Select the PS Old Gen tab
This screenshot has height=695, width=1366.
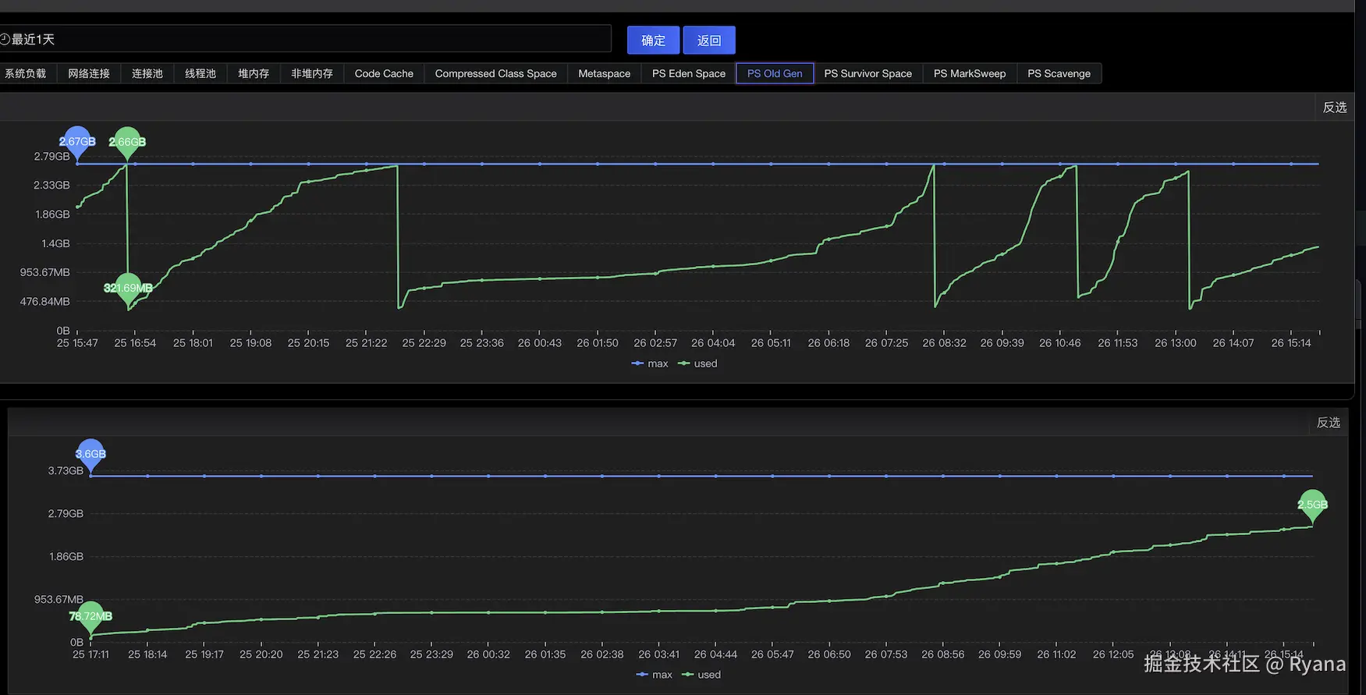pos(775,73)
